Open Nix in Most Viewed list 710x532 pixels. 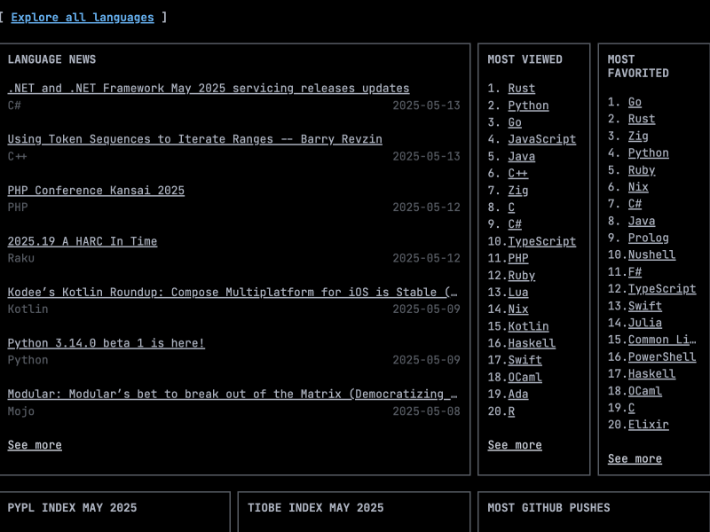tap(518, 309)
